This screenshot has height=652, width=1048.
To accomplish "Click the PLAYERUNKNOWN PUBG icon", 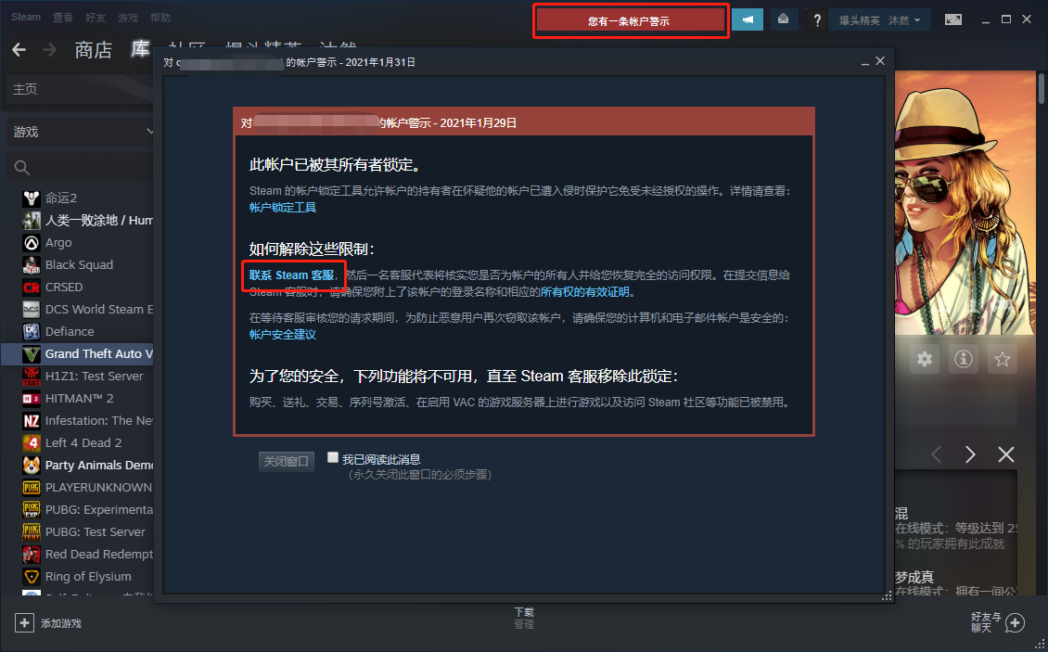I will tap(32, 488).
